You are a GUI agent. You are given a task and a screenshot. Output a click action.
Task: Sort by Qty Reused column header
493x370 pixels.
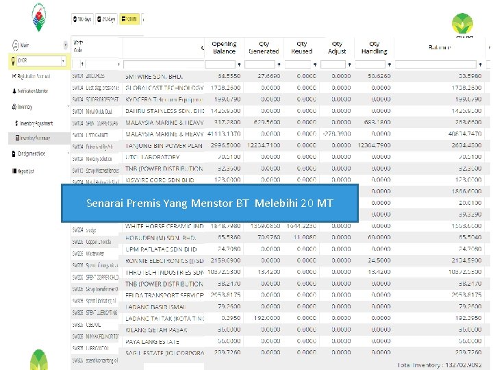click(301, 47)
